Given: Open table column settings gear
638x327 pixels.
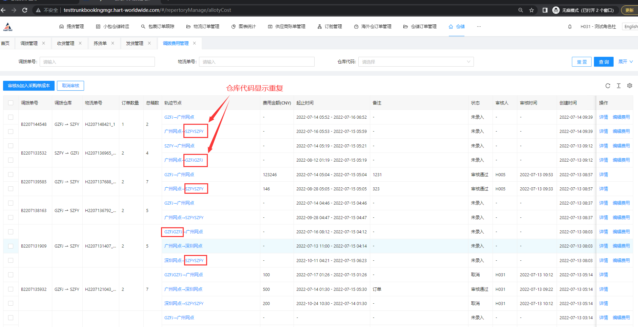Looking at the screenshot, I should tap(630, 86).
